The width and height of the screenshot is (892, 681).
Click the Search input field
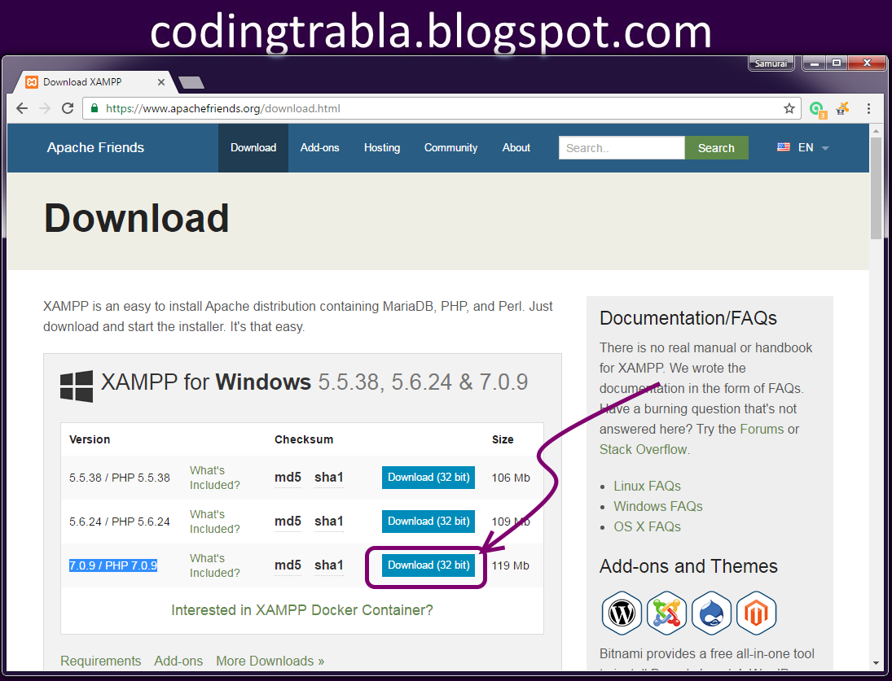622,147
